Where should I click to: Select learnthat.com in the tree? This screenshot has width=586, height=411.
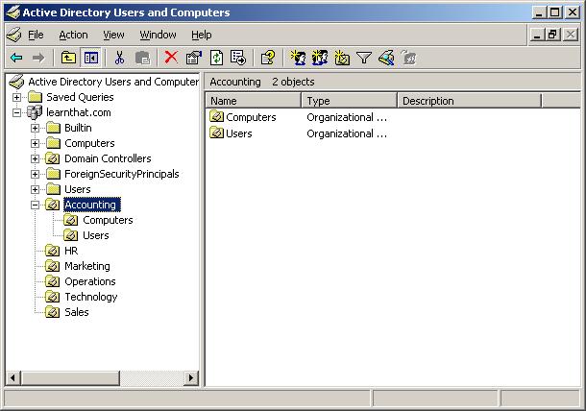[x=79, y=112]
